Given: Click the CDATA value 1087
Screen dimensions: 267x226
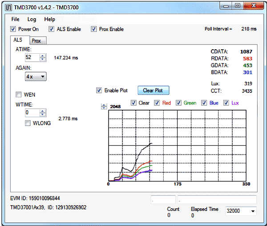Looking at the screenshot, I should [246, 52].
